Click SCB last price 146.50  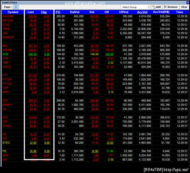coord(32,54)
